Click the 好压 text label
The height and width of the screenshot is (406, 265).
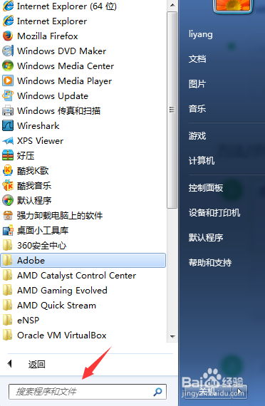26,155
